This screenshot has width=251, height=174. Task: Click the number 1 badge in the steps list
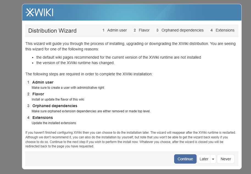tap(28, 82)
